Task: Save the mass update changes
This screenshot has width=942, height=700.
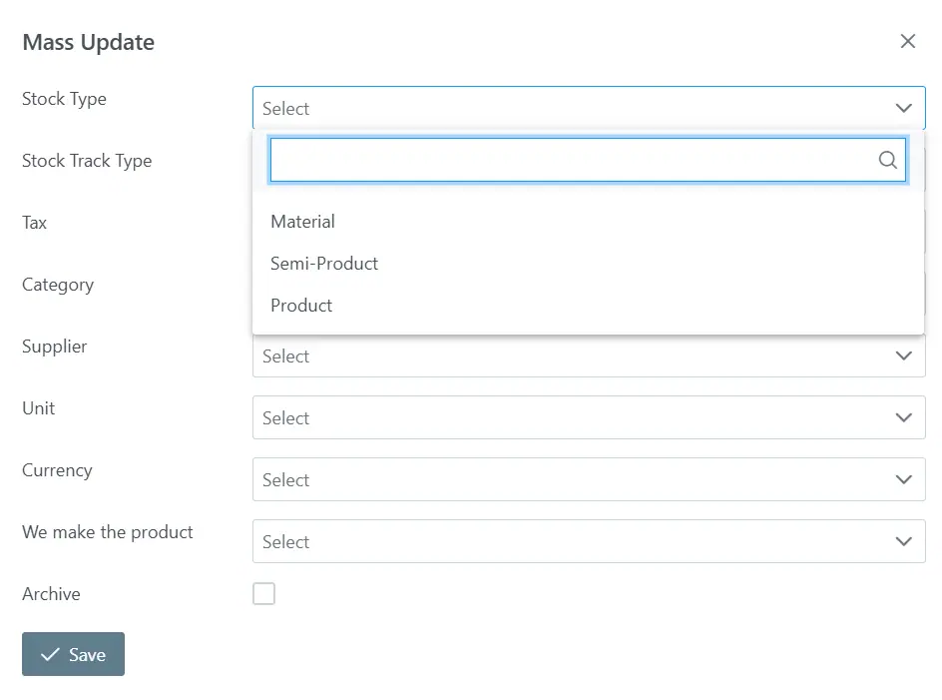Action: pyautogui.click(x=73, y=654)
